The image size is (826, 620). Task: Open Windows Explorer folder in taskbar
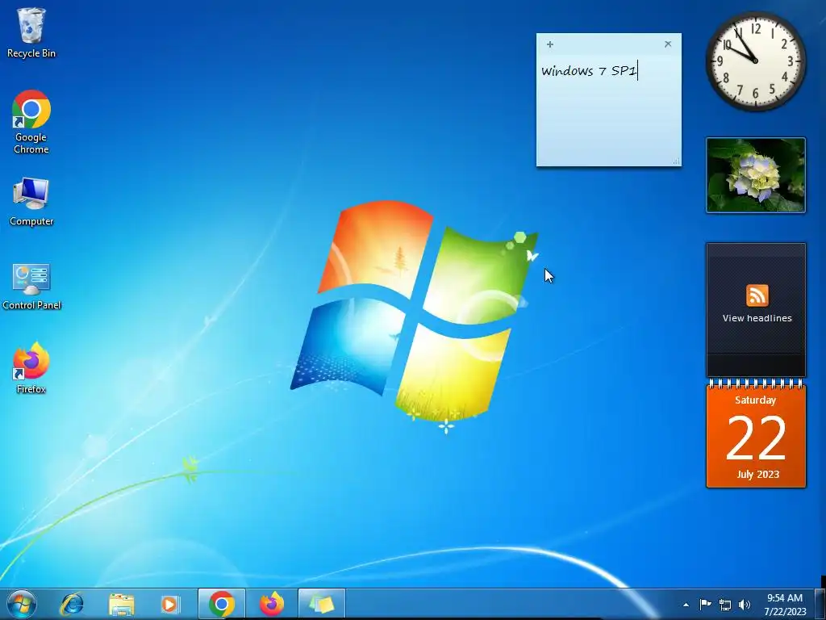[x=121, y=604]
